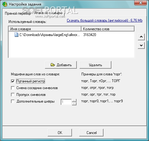
Task: Click the application key icon in title bar
Action: coord(5,4)
